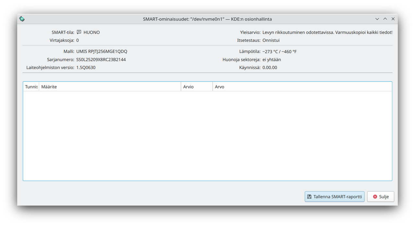
Task: Minimize the SMART properties window
Action: coord(377,19)
